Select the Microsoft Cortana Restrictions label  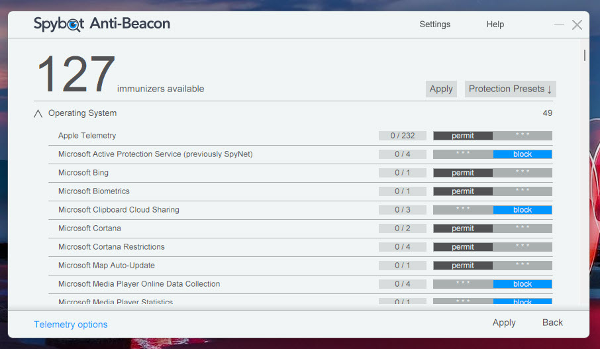click(111, 247)
